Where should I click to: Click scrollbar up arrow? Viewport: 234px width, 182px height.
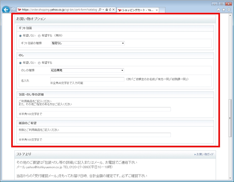[230, 15]
